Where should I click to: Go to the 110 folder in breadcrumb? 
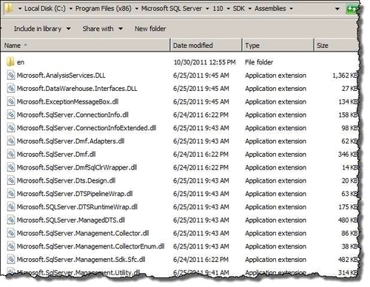point(218,9)
